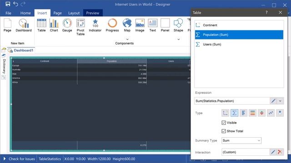Image resolution: width=291 pixels, height=163 pixels.
Task: Click the Africa row in table
Action: pyautogui.click(x=101, y=82)
